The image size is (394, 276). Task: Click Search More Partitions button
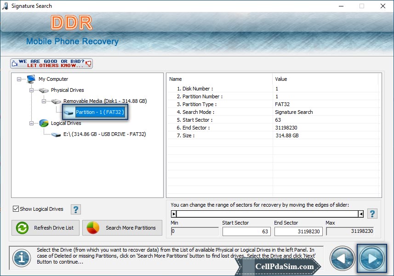click(122, 228)
